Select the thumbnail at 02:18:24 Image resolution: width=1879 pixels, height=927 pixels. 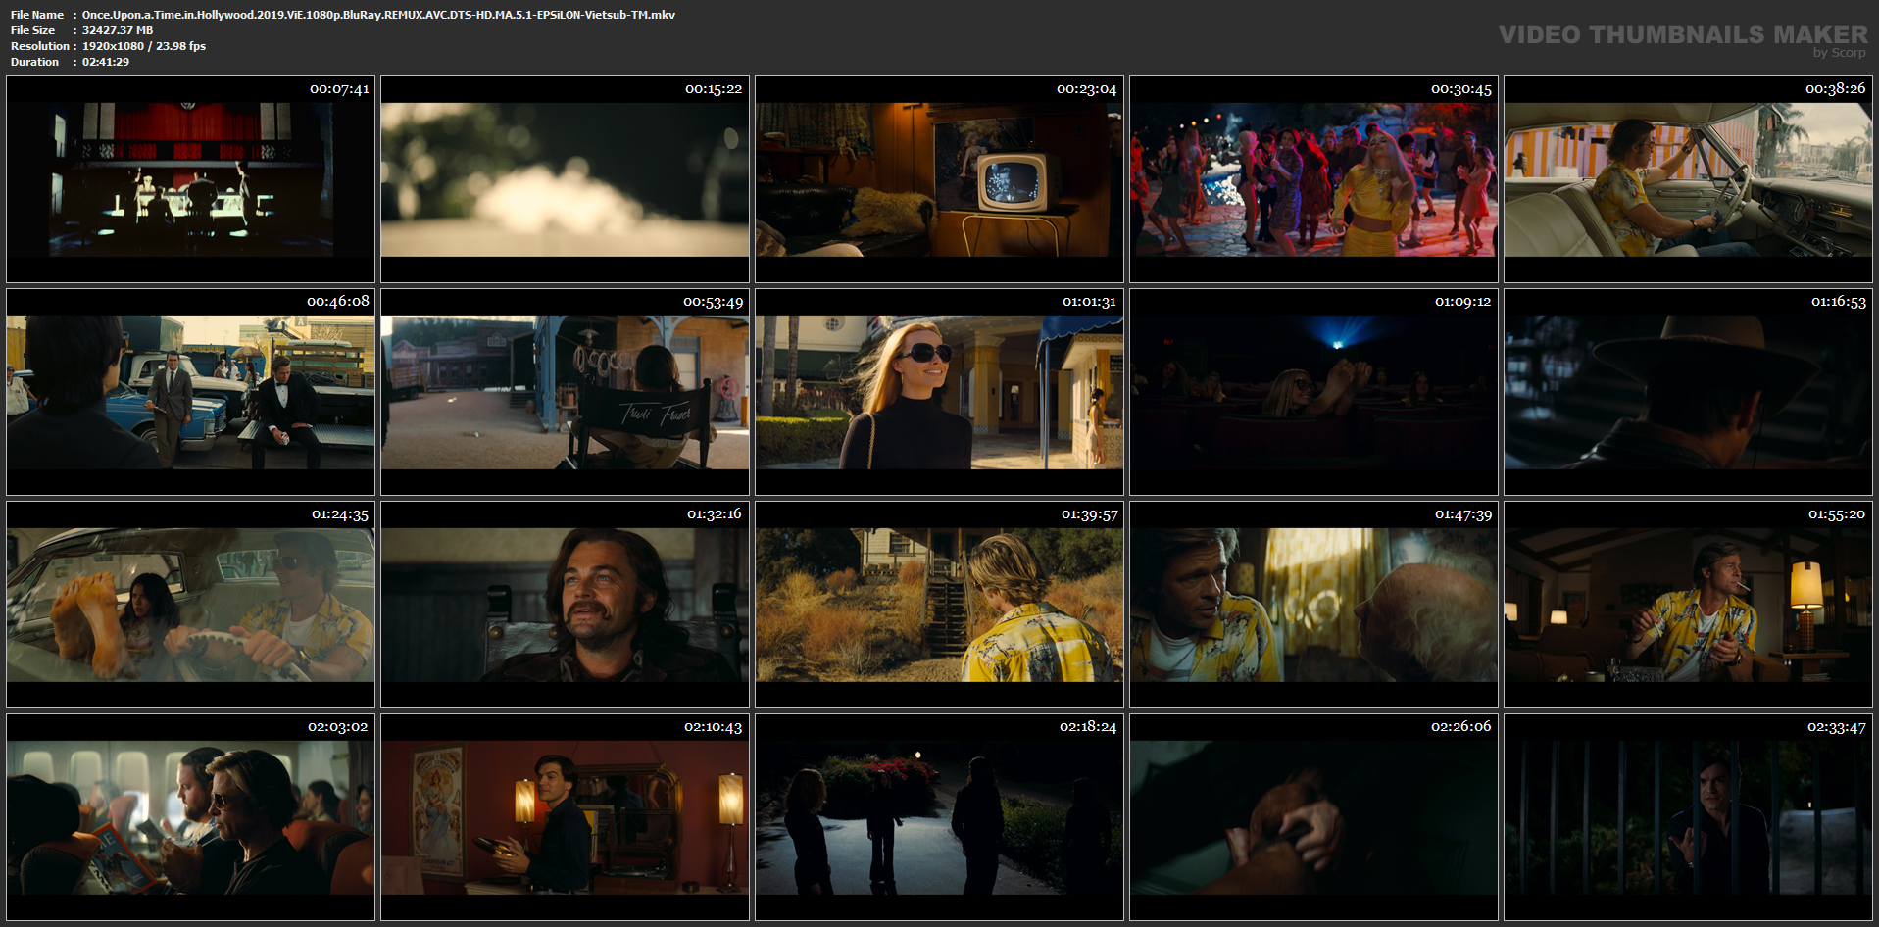tap(939, 817)
